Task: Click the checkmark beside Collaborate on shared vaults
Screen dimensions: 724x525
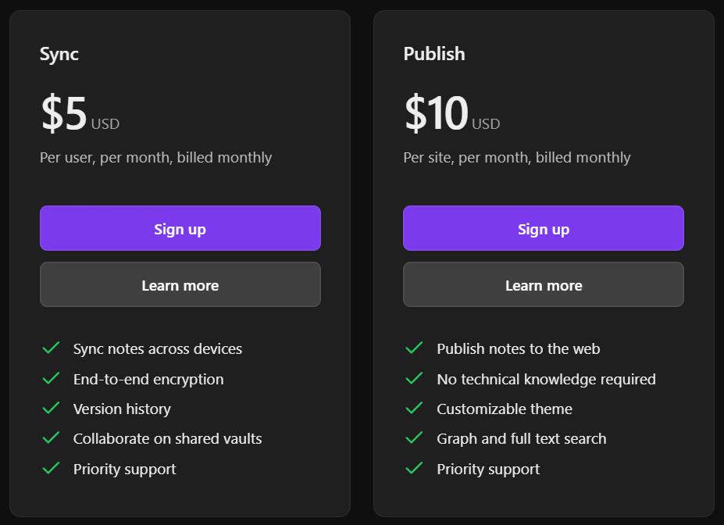Action: point(51,437)
